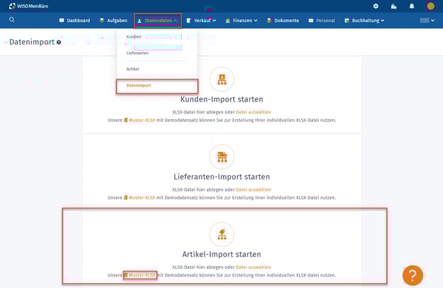Image resolution: width=443 pixels, height=288 pixels.
Task: Click Datei auswählen under Kunden-Import
Action: 253,112
